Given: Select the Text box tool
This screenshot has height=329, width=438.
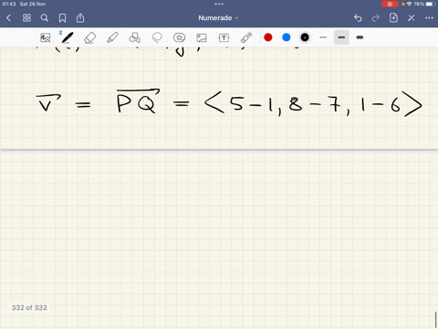Looking at the screenshot, I should click(x=224, y=37).
